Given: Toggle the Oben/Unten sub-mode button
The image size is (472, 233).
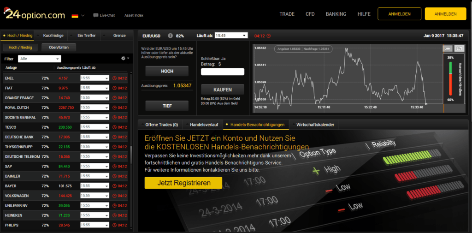Looking at the screenshot, I should click(x=59, y=48).
